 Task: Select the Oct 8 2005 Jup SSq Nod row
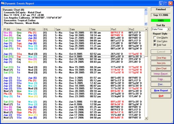[73, 54]
